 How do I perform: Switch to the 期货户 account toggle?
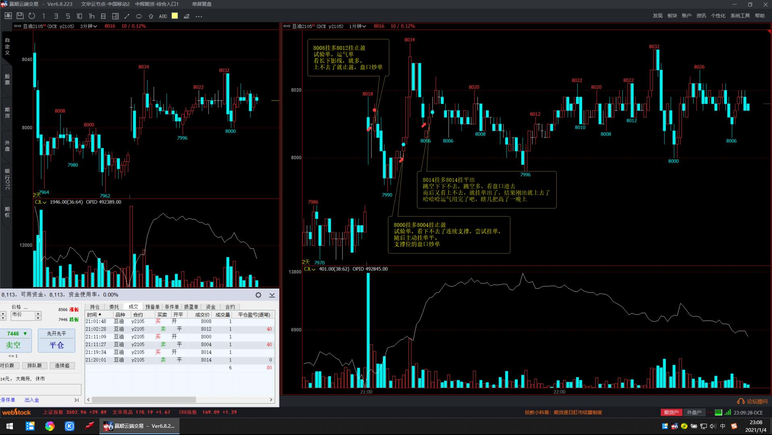671,412
